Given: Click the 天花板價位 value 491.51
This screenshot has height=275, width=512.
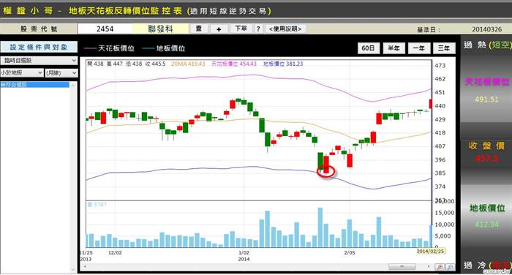Looking at the screenshot, I should point(486,99).
